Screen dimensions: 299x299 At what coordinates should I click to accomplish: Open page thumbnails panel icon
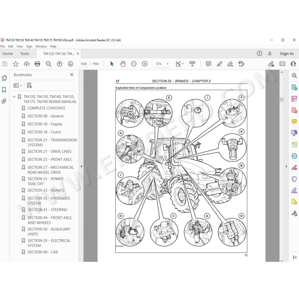pos(4,78)
